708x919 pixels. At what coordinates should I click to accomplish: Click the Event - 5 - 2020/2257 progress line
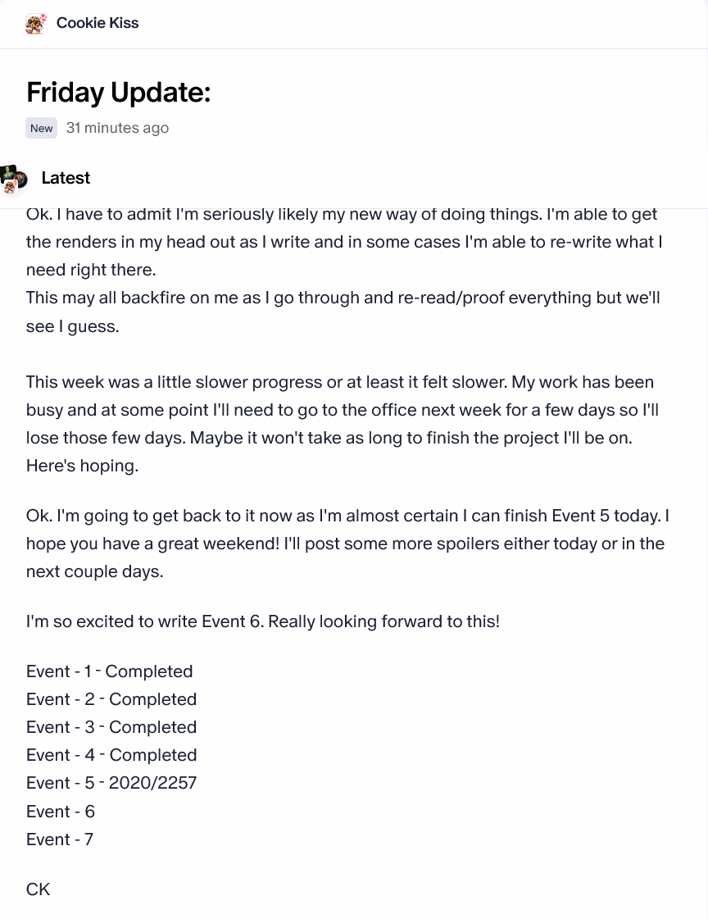pos(111,783)
